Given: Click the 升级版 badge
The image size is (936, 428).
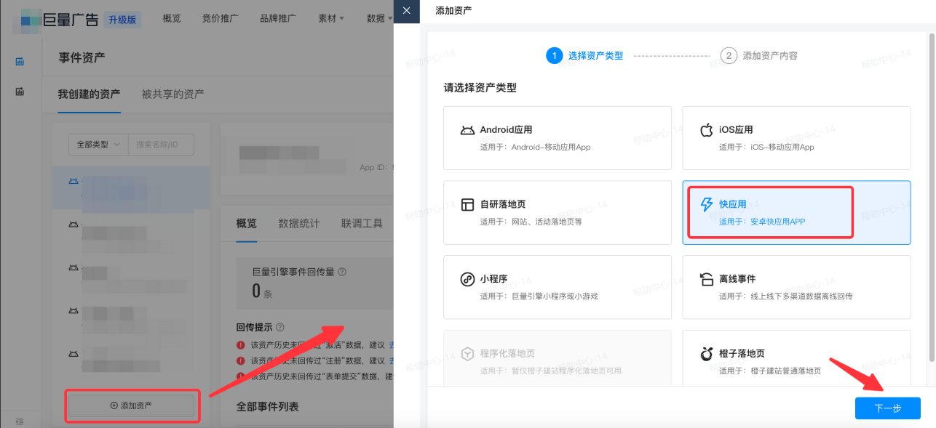Looking at the screenshot, I should (x=122, y=20).
